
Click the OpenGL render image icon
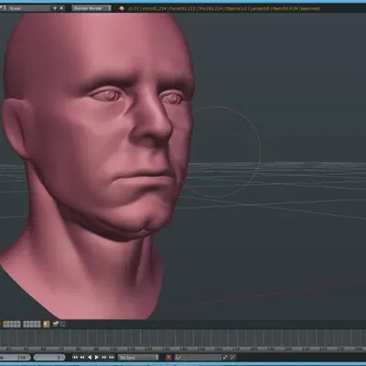tap(56, 324)
